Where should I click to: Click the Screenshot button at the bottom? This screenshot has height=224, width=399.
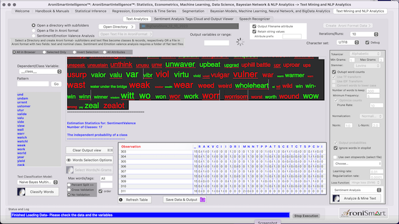point(267,222)
